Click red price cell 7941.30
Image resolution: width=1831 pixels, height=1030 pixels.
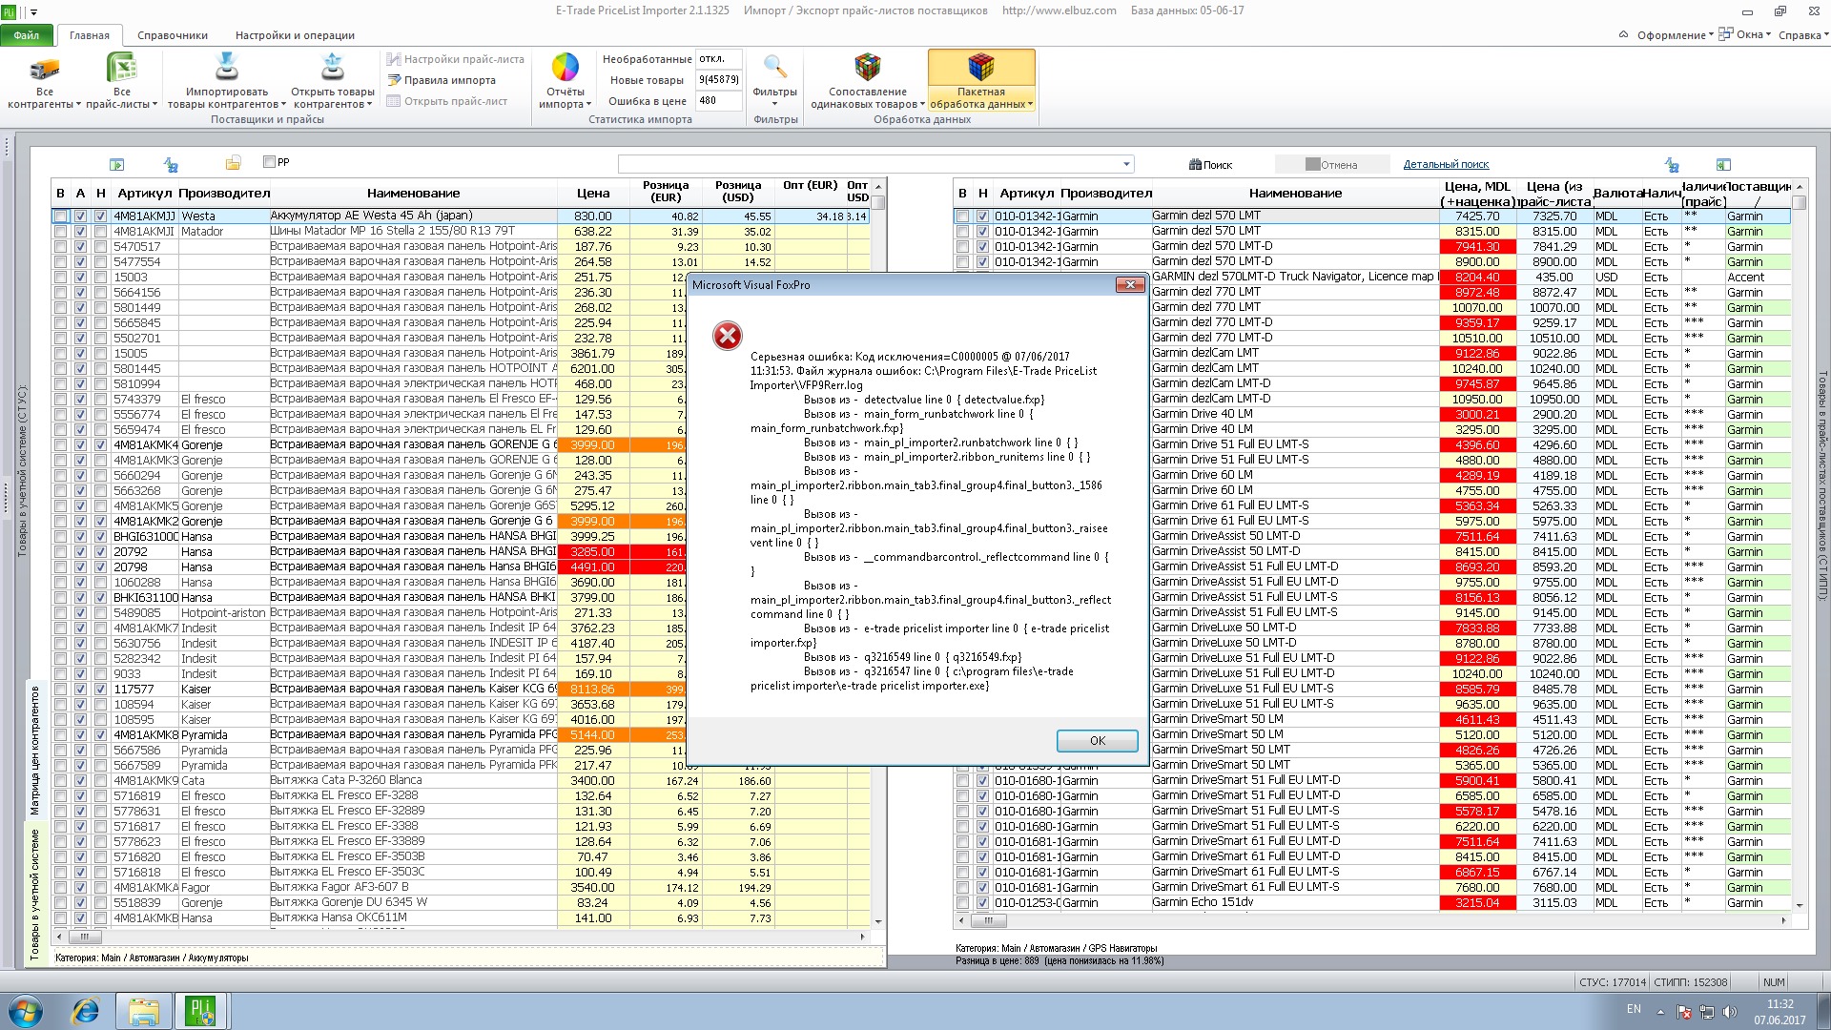pyautogui.click(x=1477, y=247)
